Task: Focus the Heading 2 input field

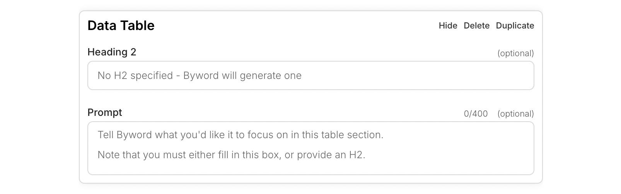Action: [x=310, y=75]
